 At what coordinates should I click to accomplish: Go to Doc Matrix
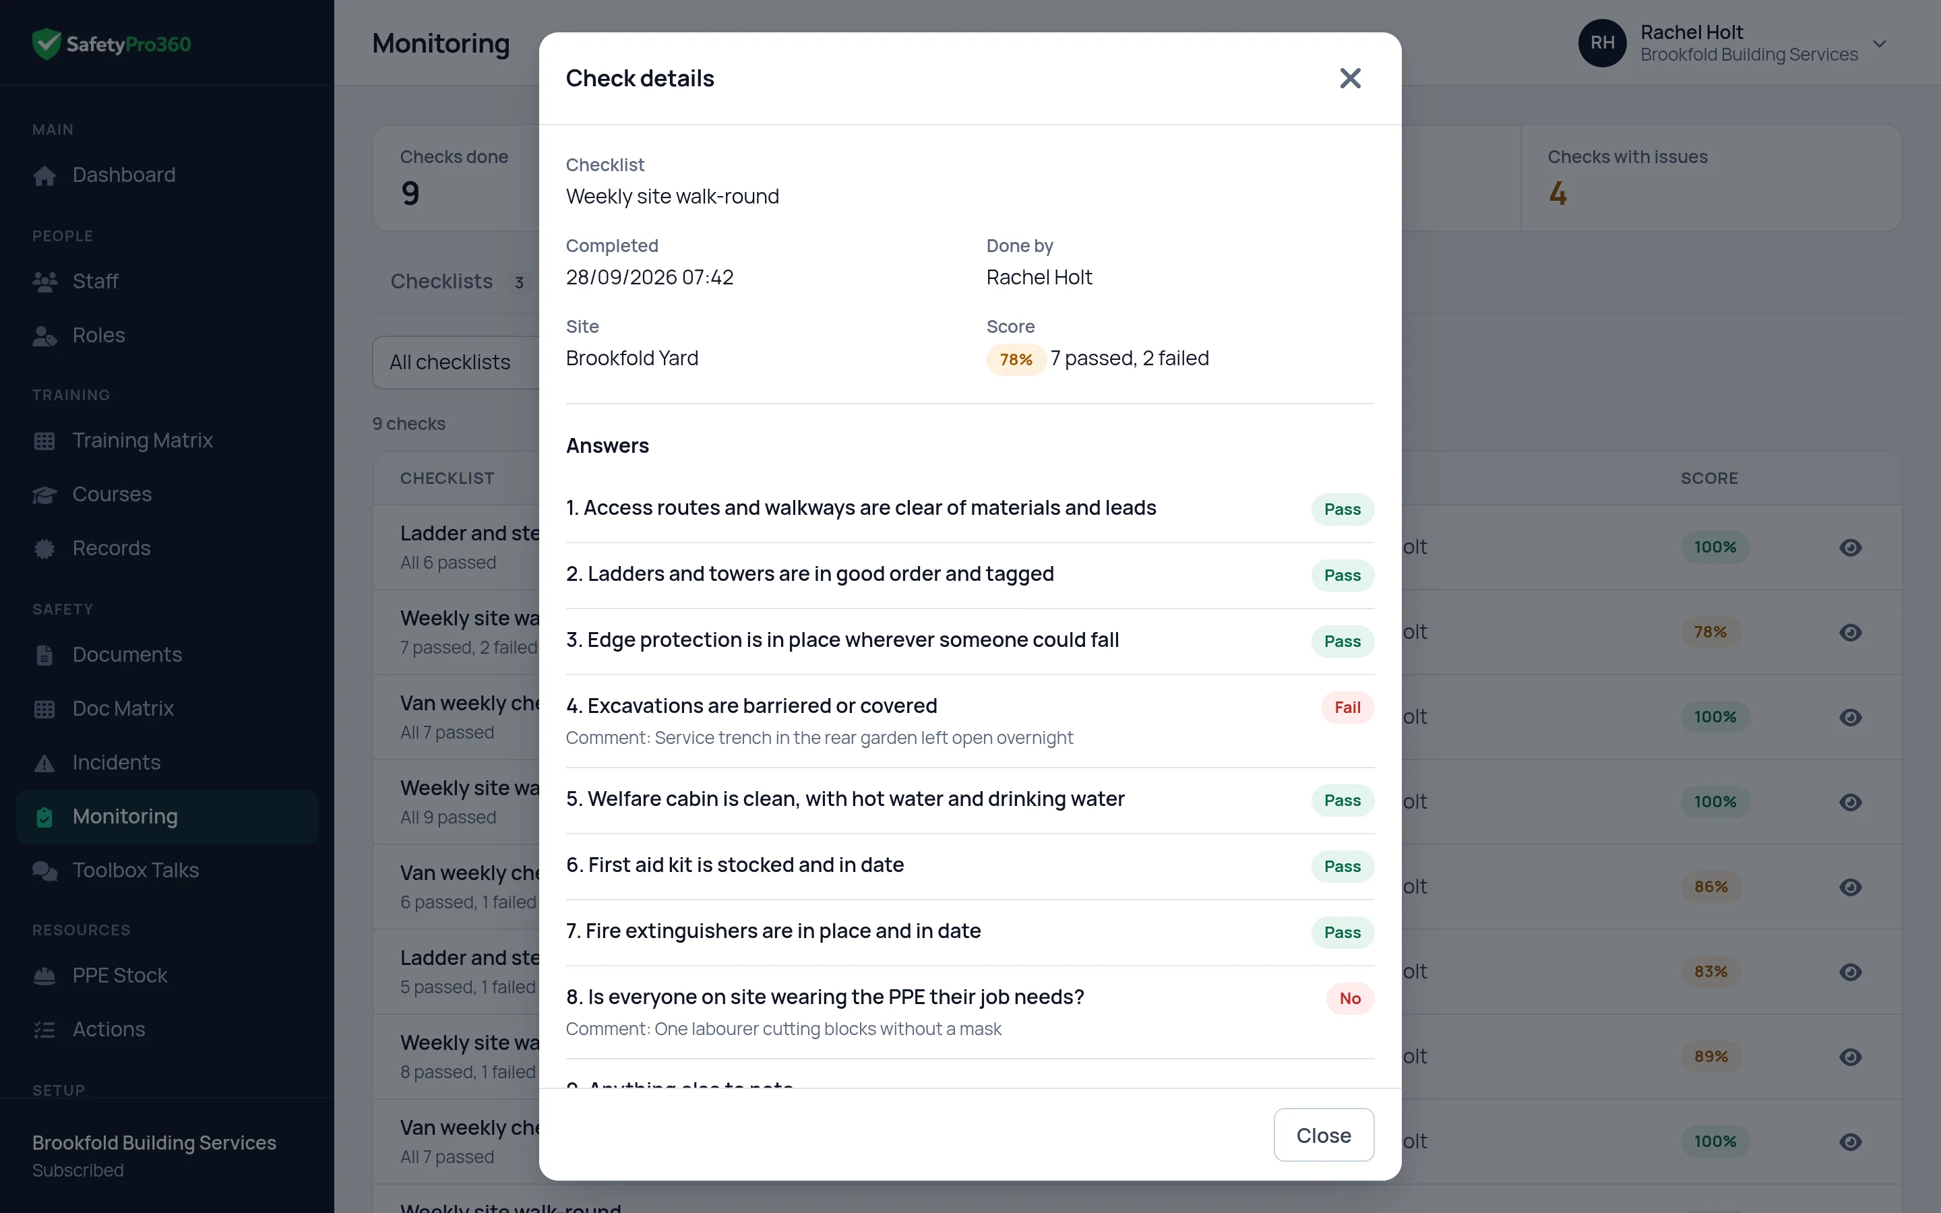tap(167, 708)
